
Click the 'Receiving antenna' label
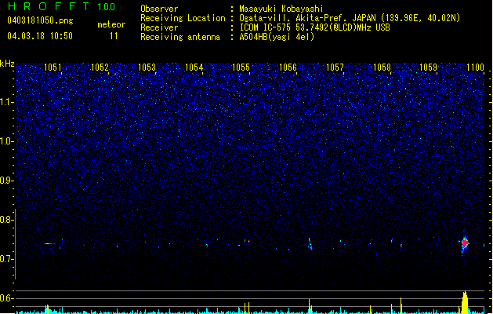click(180, 37)
